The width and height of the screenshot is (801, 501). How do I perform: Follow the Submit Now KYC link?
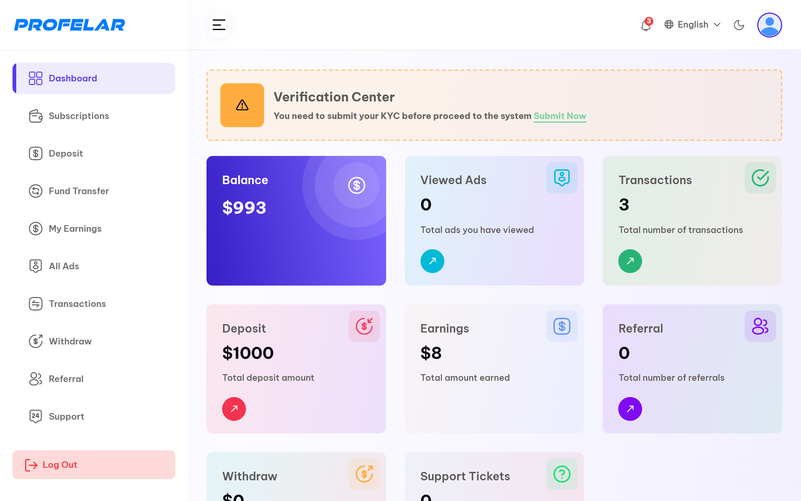(560, 116)
